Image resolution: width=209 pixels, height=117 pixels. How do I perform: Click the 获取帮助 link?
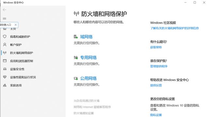pyautogui.click(x=156, y=47)
